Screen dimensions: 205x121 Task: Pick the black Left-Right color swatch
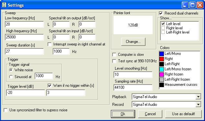click(x=162, y=64)
